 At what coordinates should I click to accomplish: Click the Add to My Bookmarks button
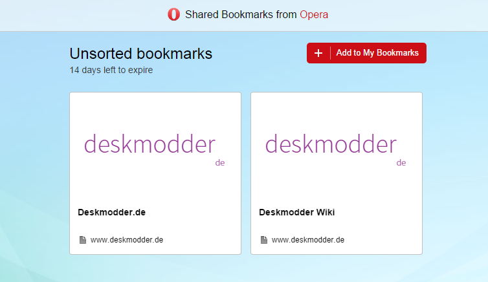coord(366,53)
